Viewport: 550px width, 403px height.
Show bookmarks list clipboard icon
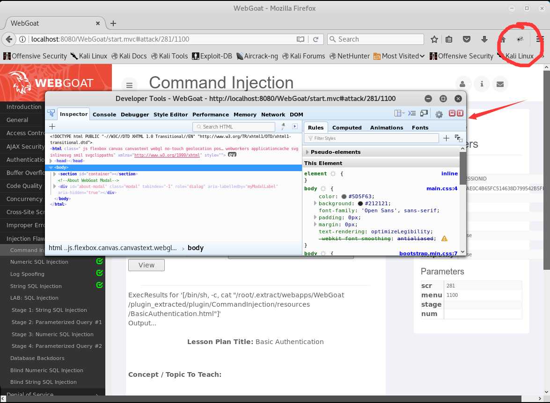pyautogui.click(x=449, y=39)
